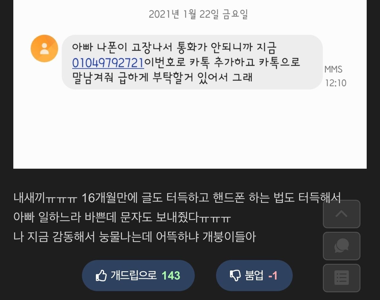Select the 2021년 1월 22일 금요일 date header
Screen dimensions: 380x300
(x=198, y=14)
